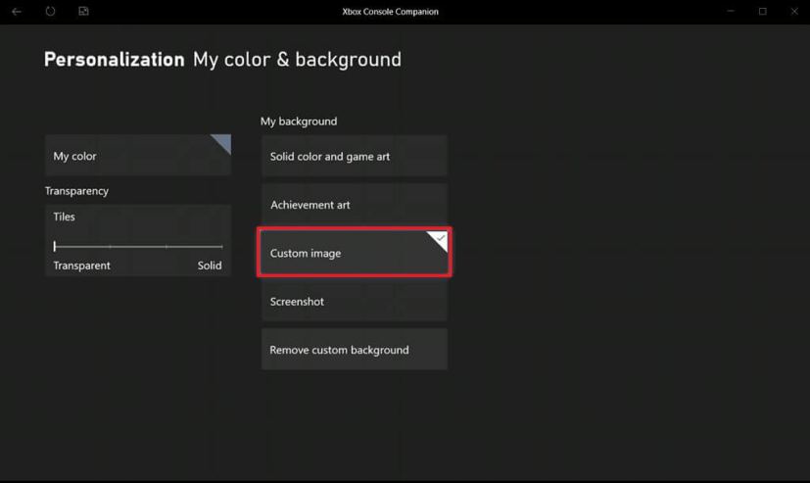Click the refresh icon in title bar

(50, 11)
